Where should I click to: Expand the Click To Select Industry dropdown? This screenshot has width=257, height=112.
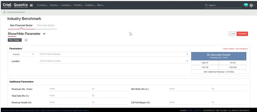114,54
